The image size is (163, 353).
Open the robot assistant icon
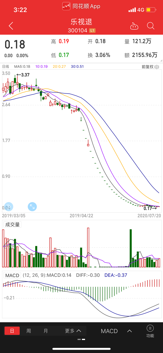[x=134, y=26]
